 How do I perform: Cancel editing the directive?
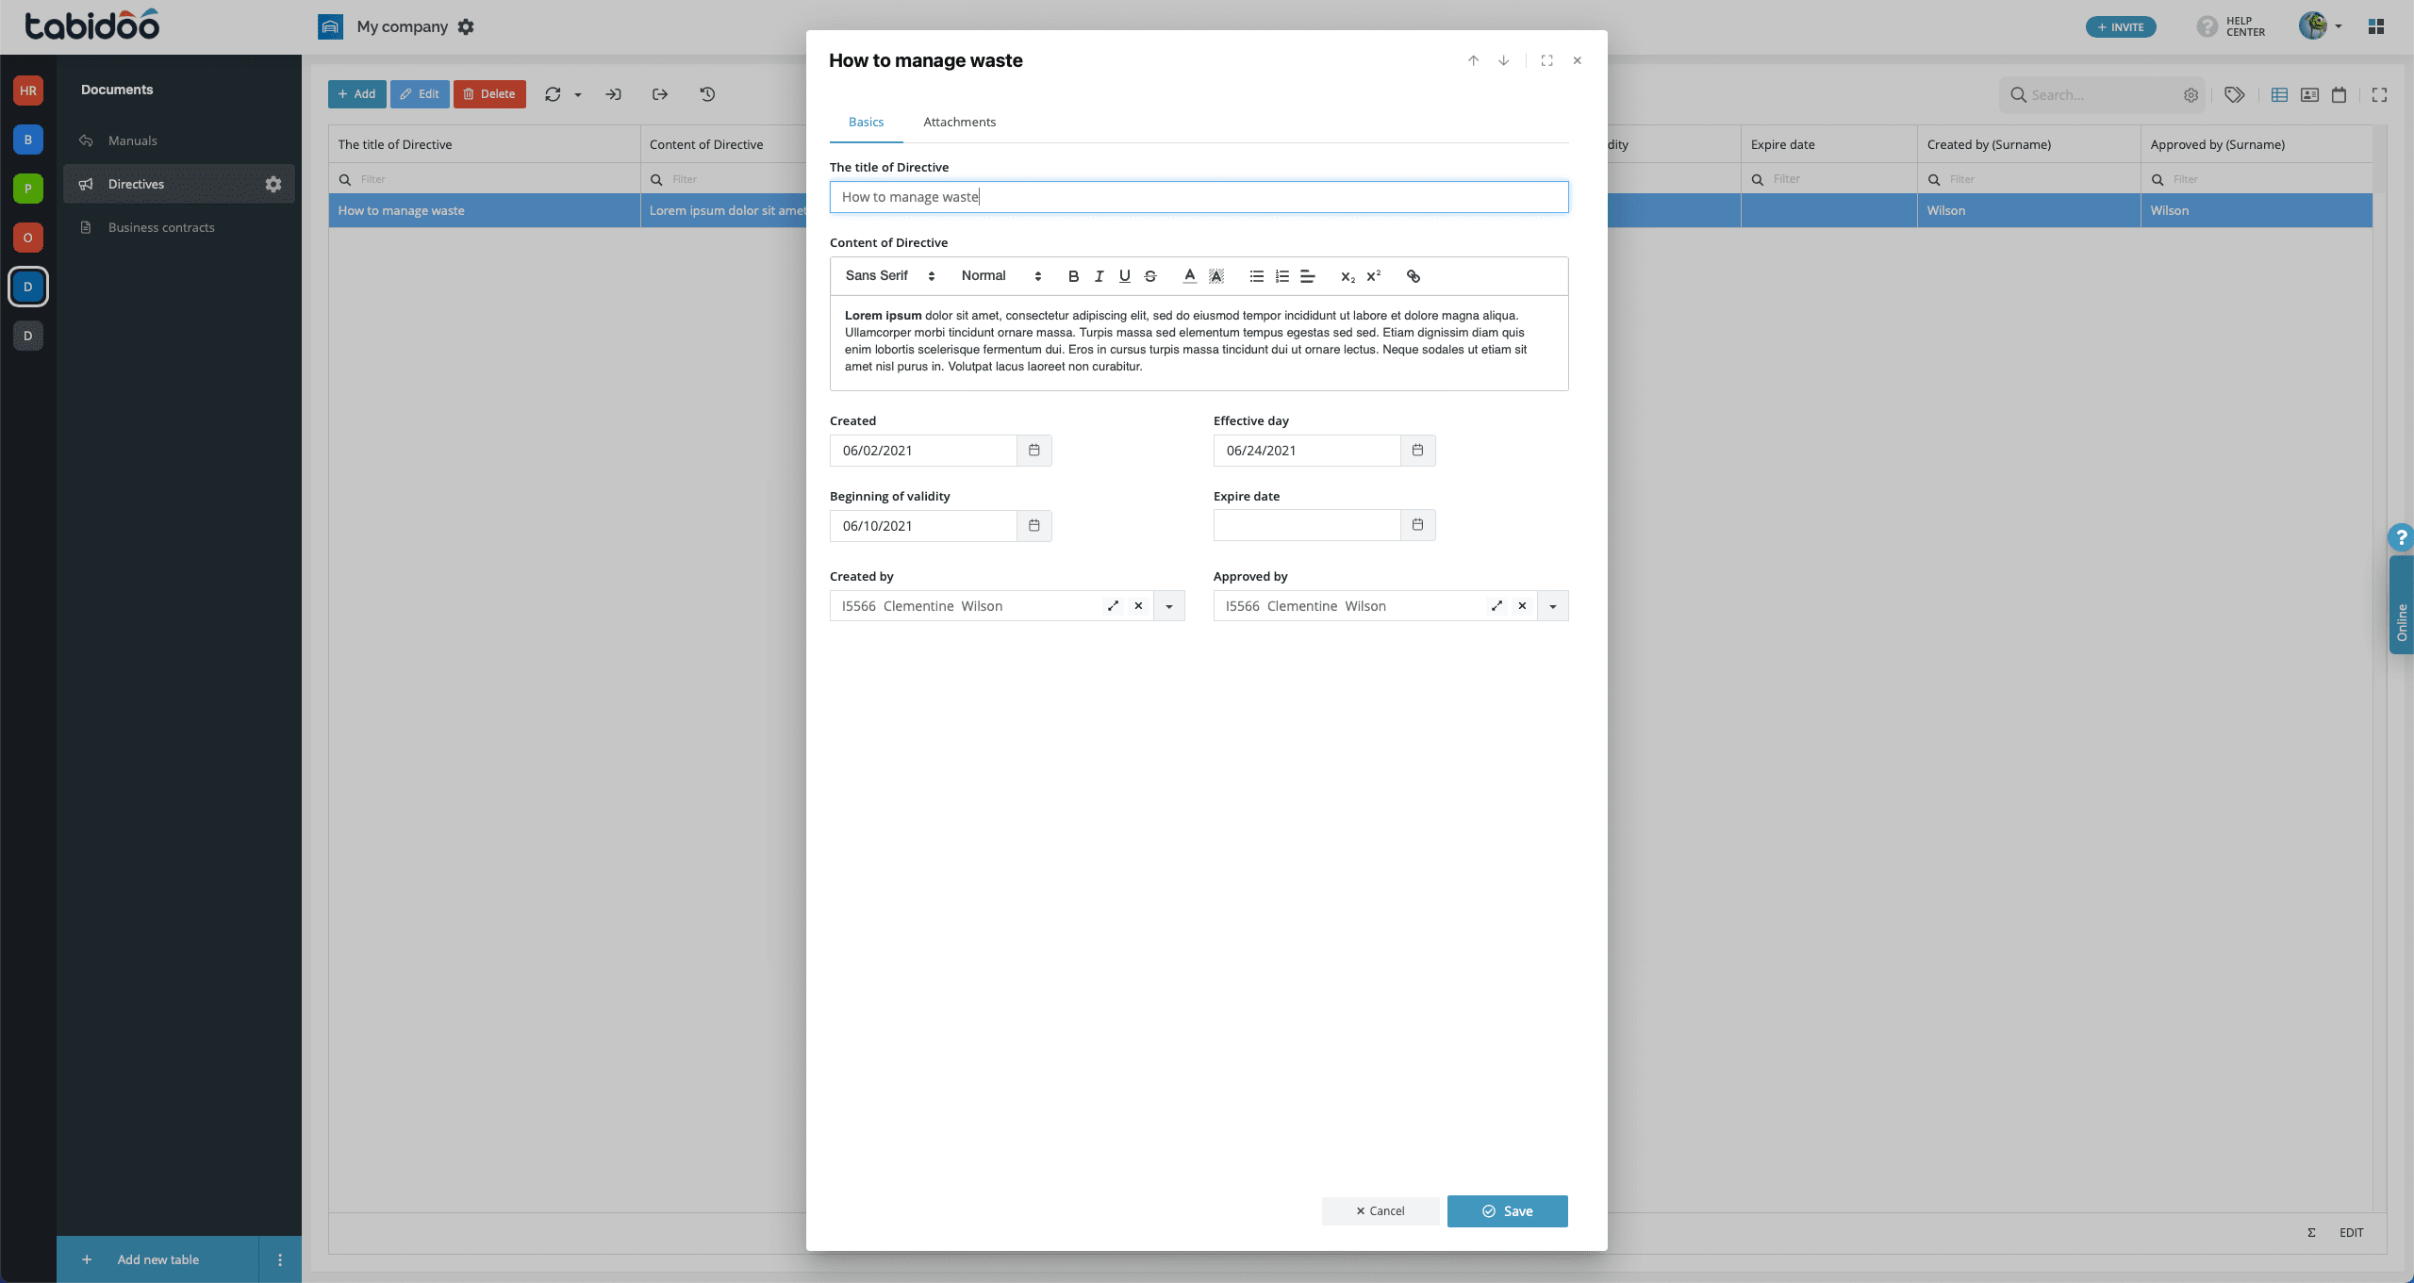click(x=1380, y=1211)
